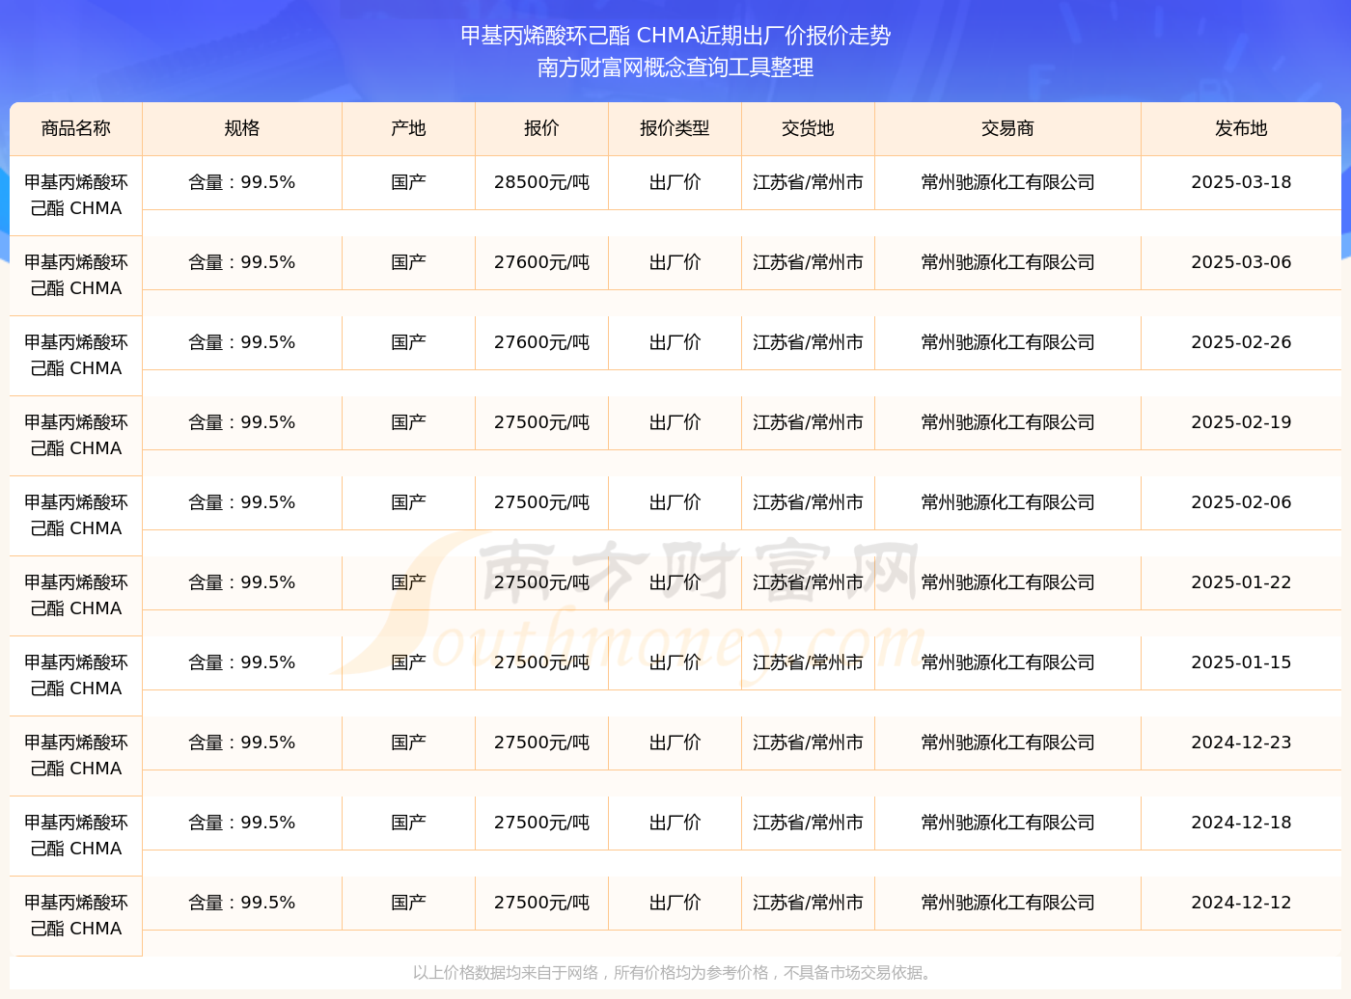Select the date 2024-12-18
Screen dimensions: 1351x999
point(1241,823)
